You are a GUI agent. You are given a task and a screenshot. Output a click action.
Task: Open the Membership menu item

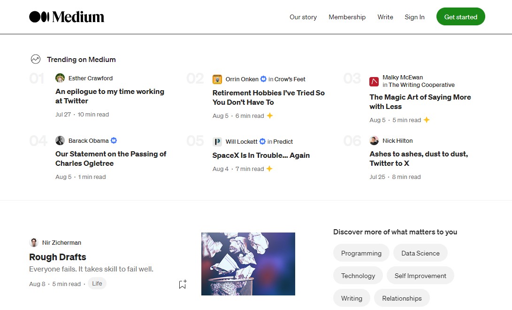click(347, 17)
